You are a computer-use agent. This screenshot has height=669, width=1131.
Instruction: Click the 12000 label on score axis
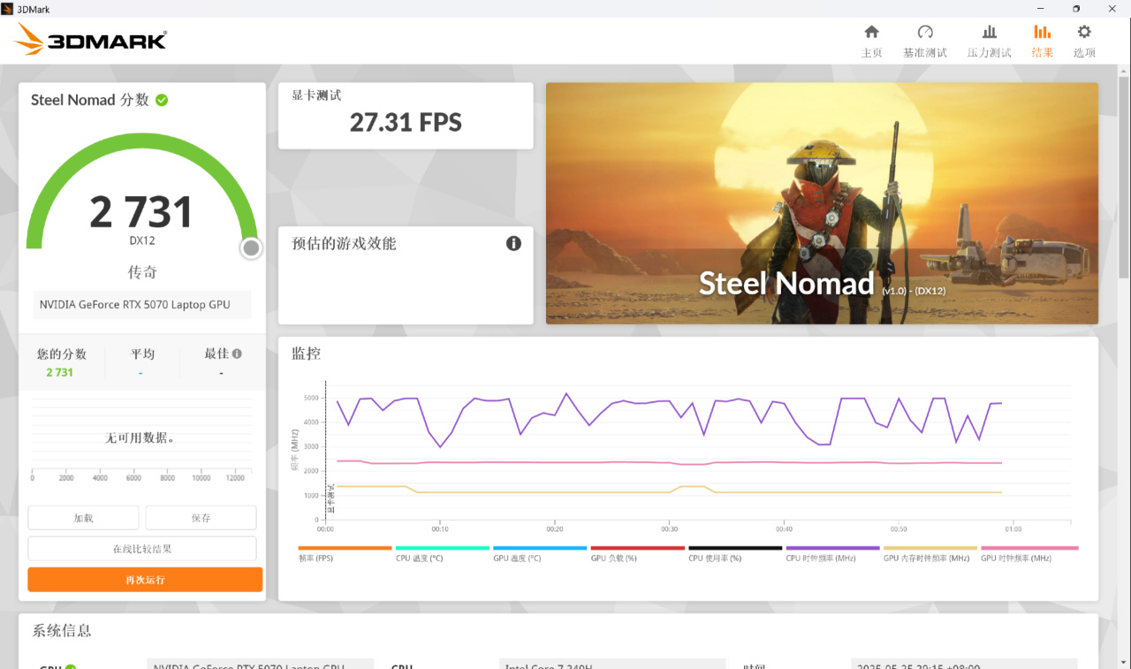point(235,478)
